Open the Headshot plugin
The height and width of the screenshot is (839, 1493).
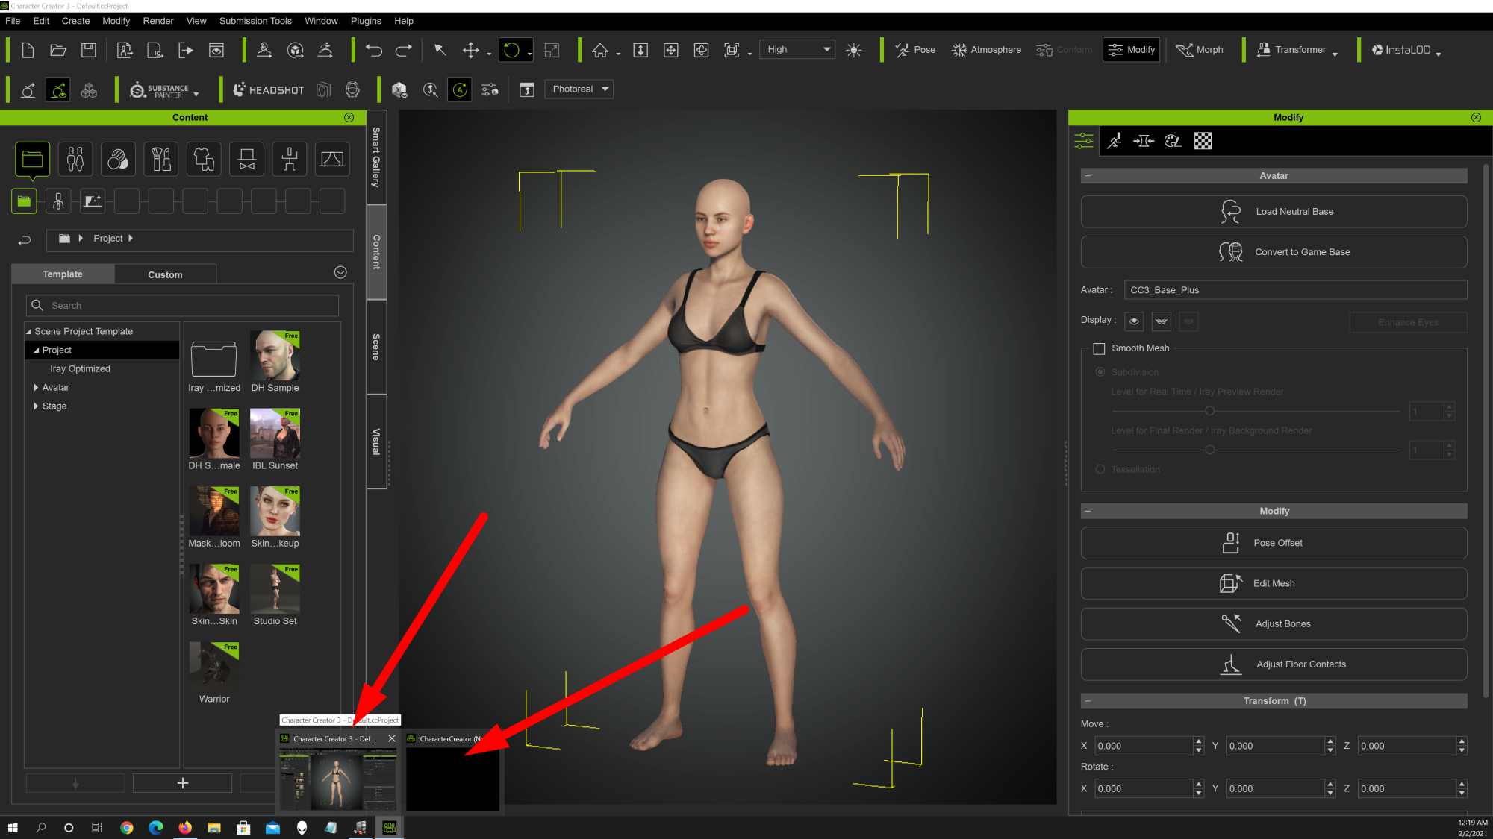[269, 90]
